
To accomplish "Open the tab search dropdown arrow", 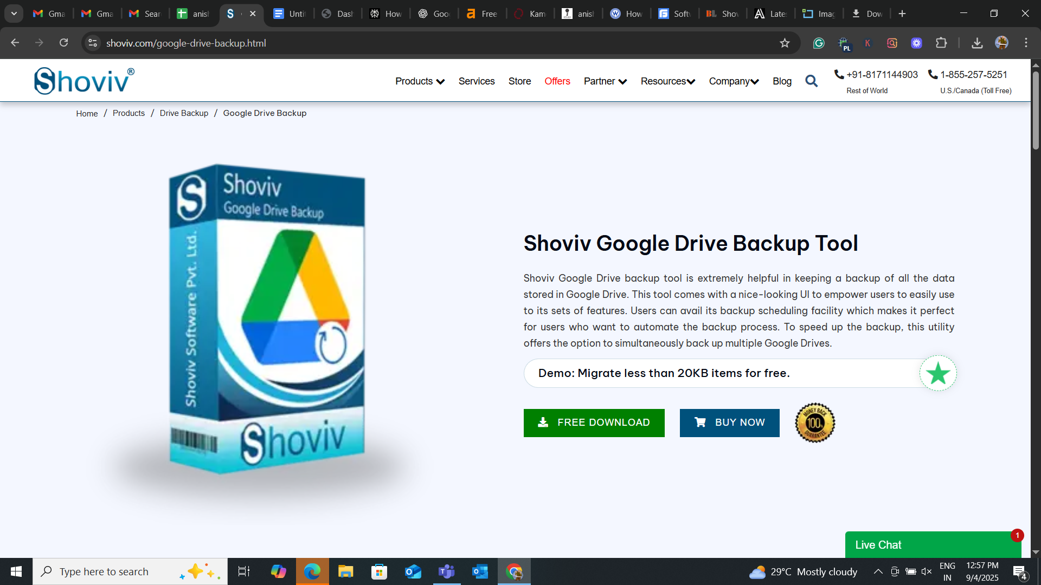I will pyautogui.click(x=14, y=14).
